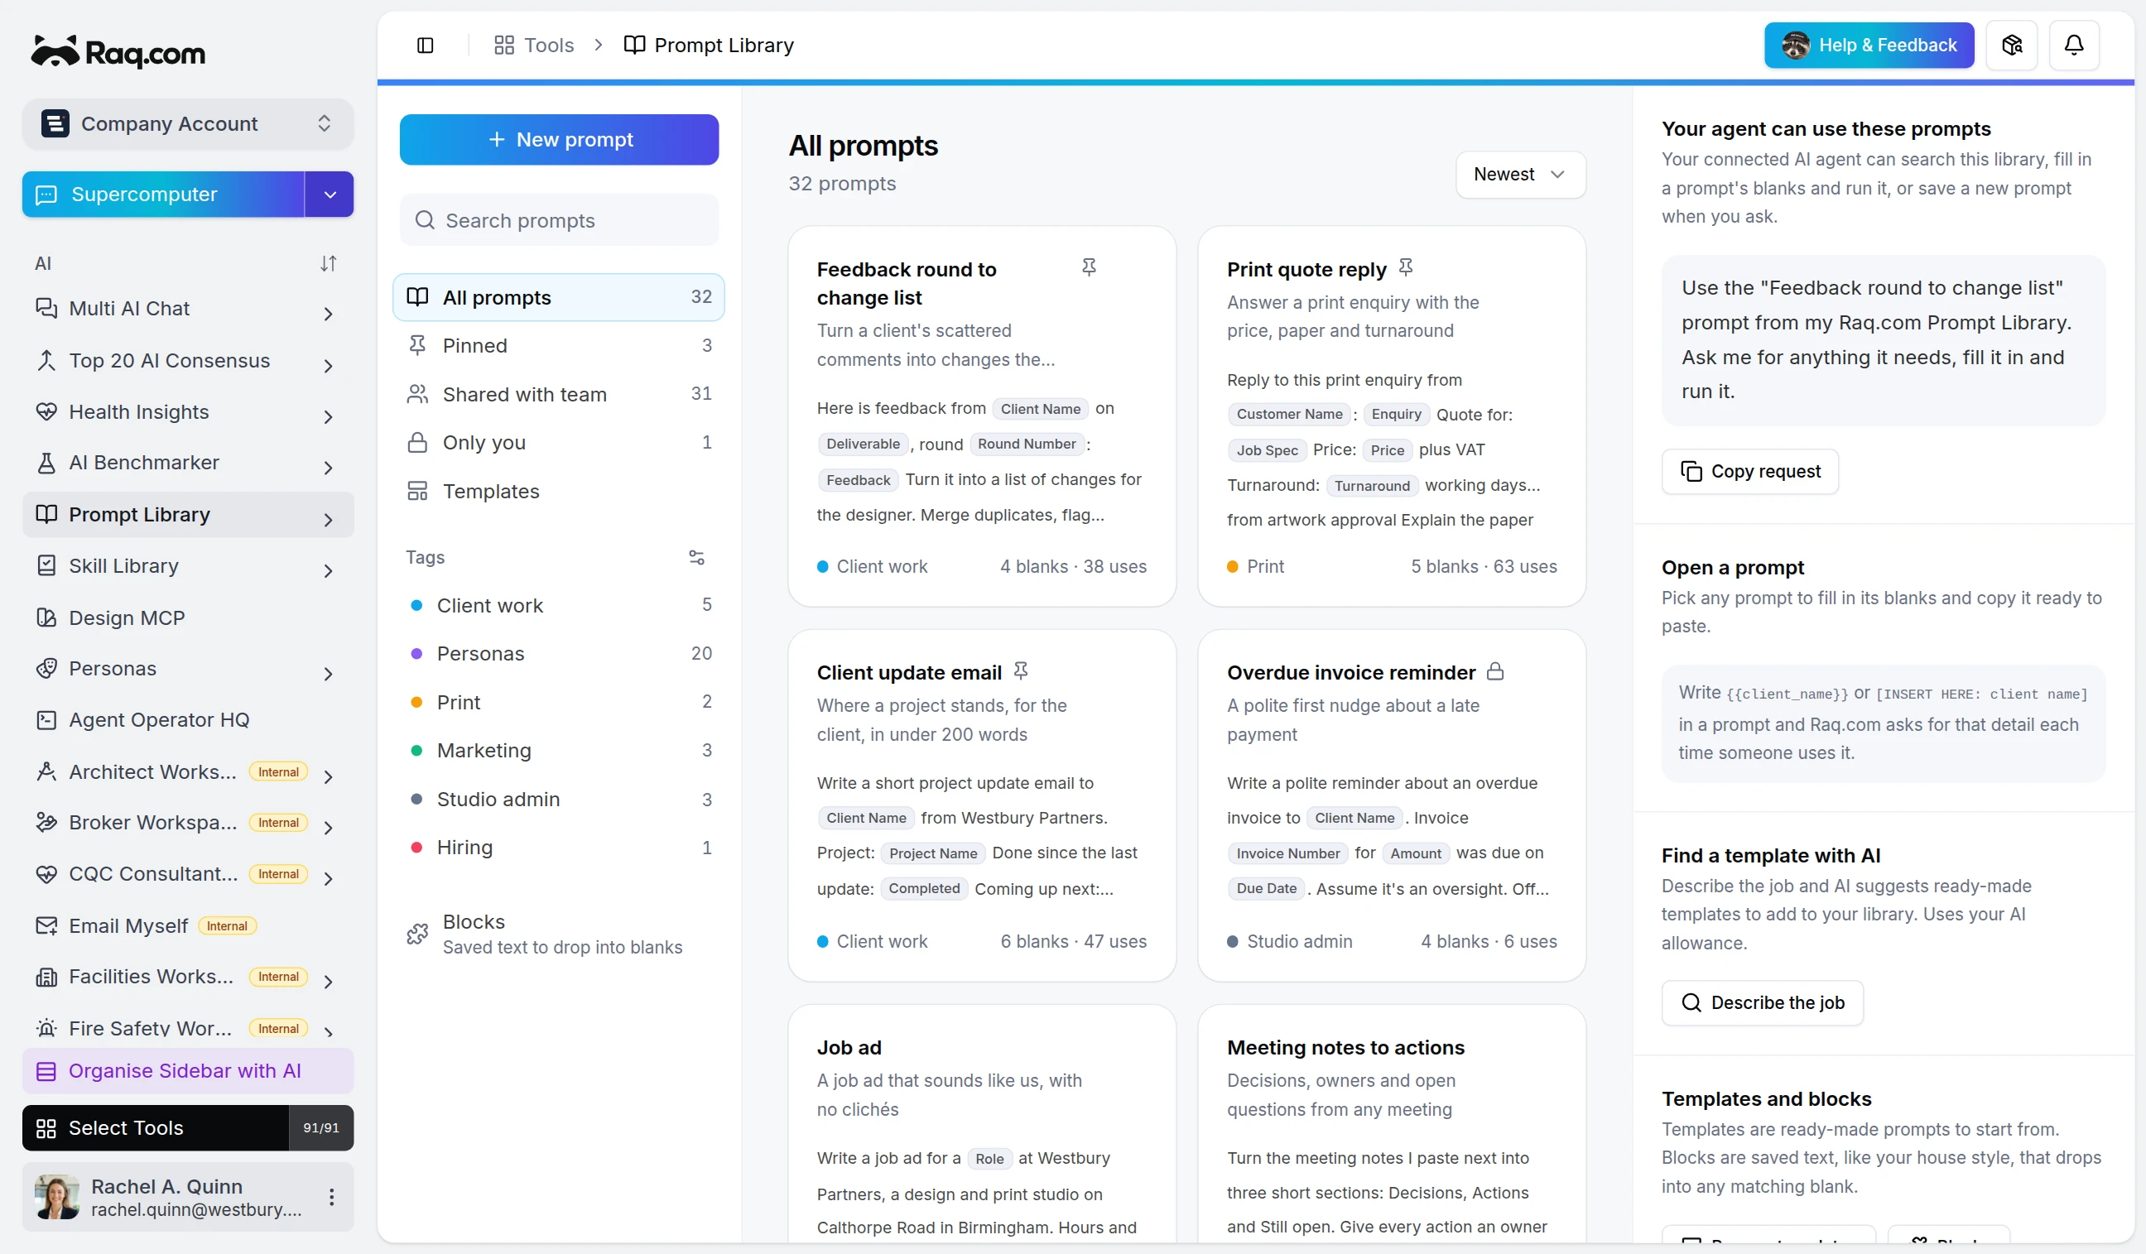The height and width of the screenshot is (1254, 2146).
Task: Filter by the Client work tag
Action: tap(558, 605)
